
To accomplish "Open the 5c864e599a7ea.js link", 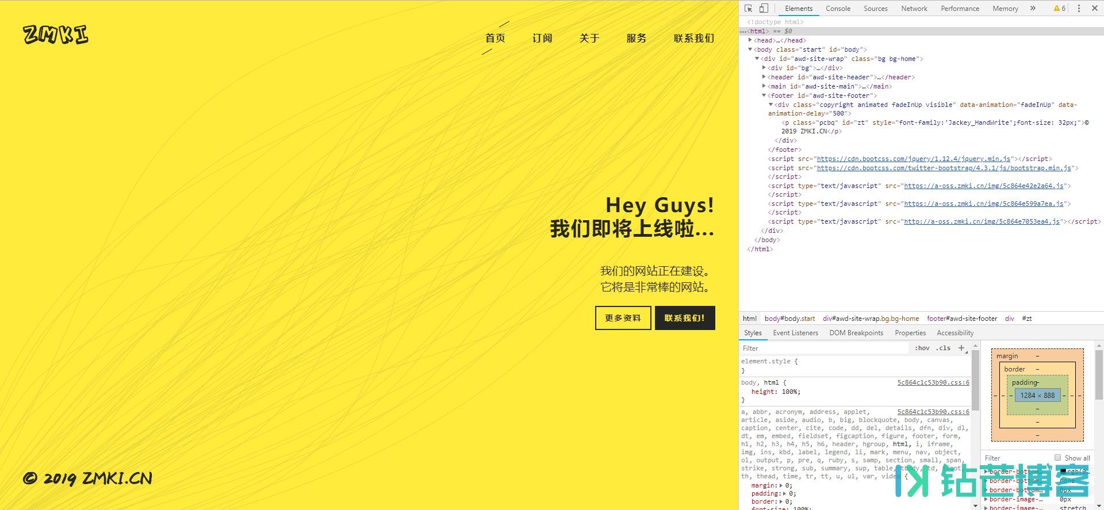I will (x=983, y=204).
